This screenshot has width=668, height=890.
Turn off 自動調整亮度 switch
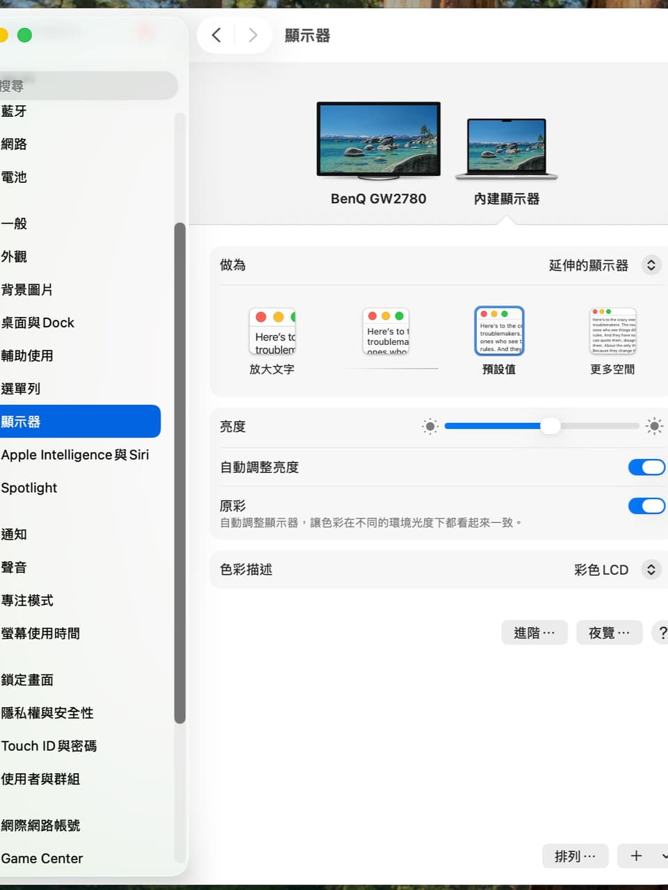click(646, 467)
